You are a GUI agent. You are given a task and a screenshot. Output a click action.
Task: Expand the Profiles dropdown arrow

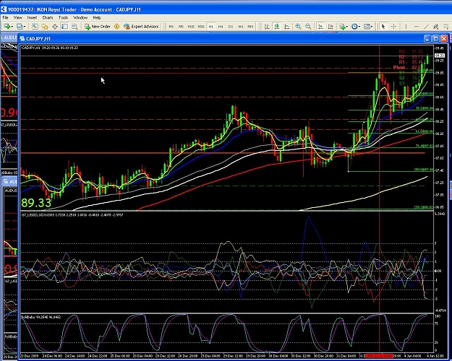point(24,27)
